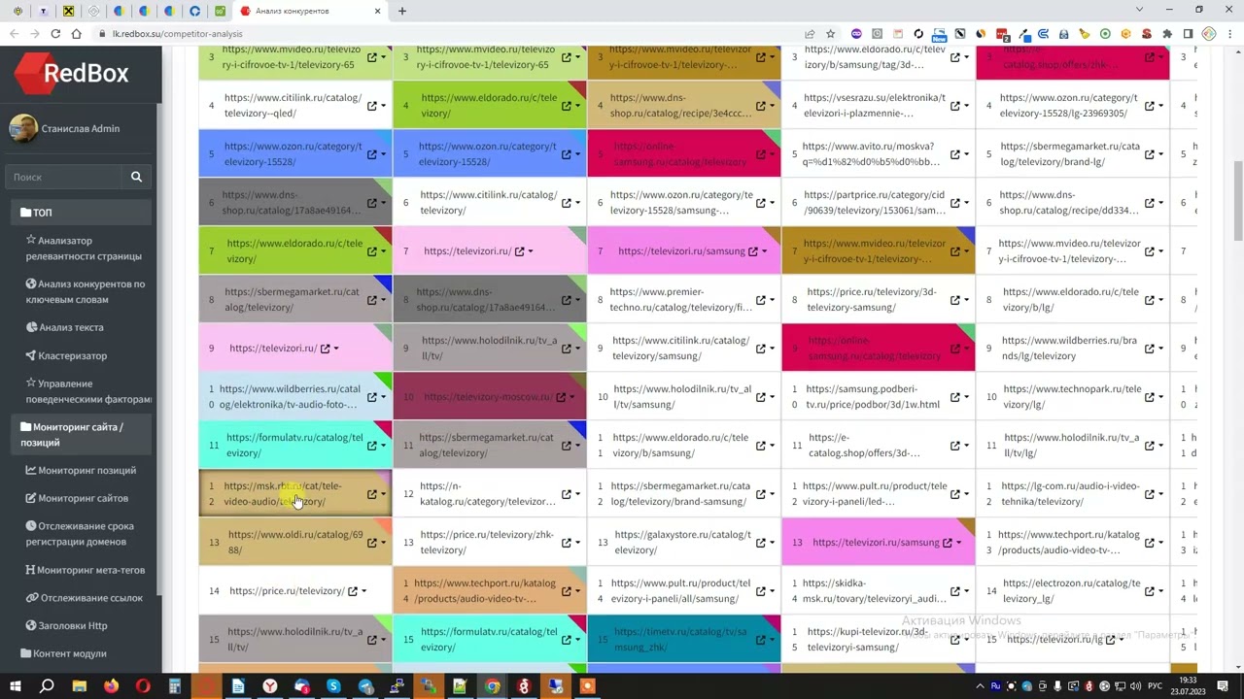Open dropdown caret for galaxystore.ru cell
Image resolution: width=1244 pixels, height=699 pixels.
tap(773, 543)
